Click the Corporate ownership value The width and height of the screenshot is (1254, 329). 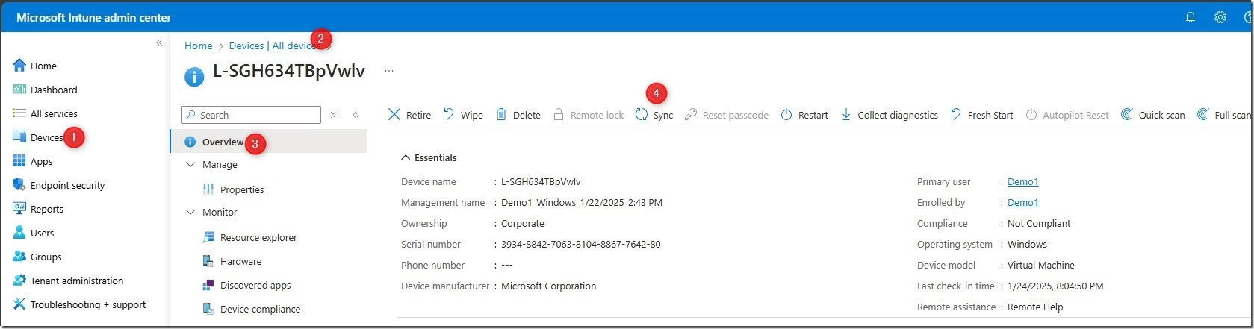click(523, 223)
